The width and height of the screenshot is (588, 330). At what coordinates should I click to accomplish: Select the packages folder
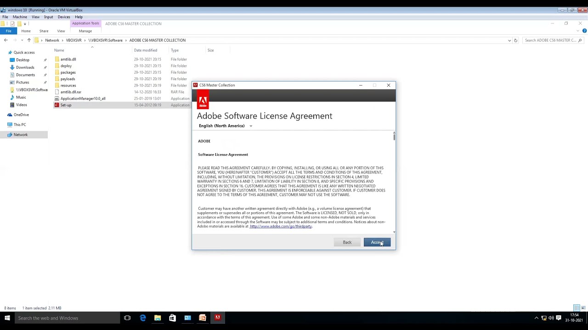[x=68, y=72]
